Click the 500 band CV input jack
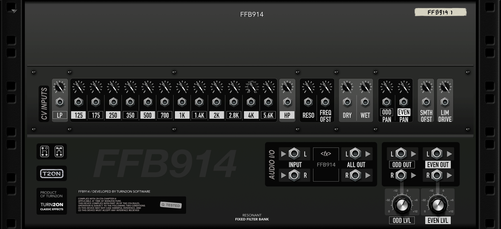 [148, 102]
